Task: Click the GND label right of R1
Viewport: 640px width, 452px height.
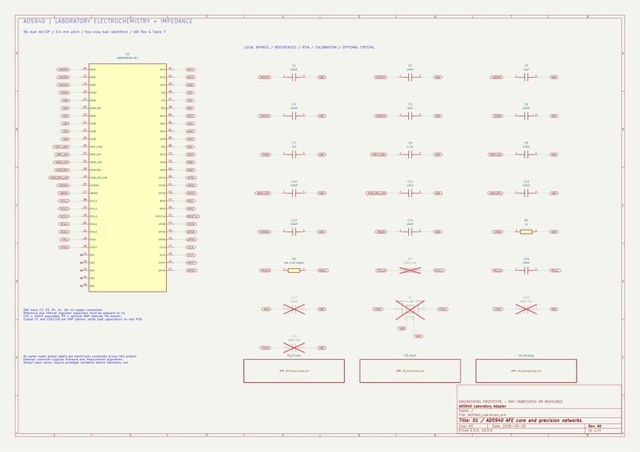Action: (x=554, y=232)
